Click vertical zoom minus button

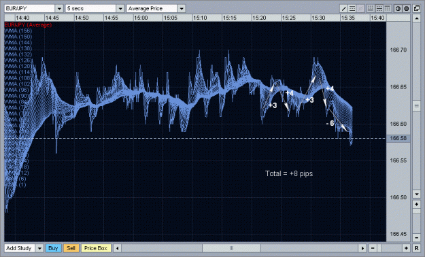[x=417, y=238]
